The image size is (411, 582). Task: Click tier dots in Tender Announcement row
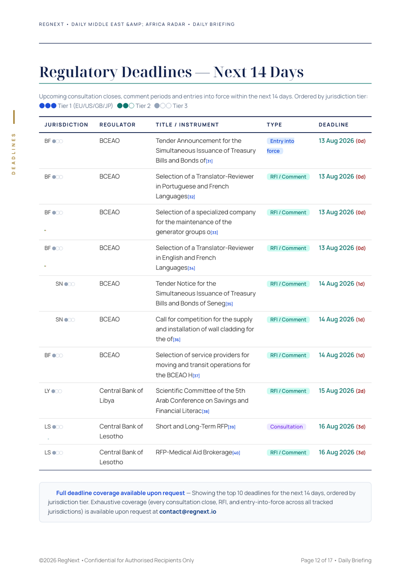tap(57, 141)
